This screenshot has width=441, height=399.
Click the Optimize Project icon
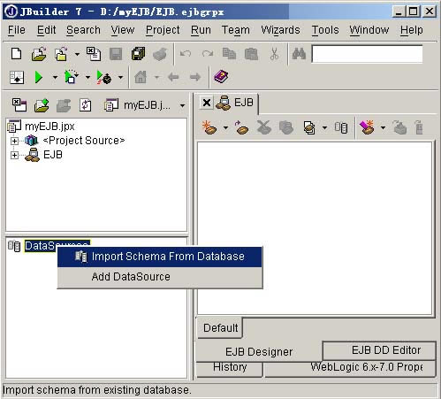click(x=104, y=77)
